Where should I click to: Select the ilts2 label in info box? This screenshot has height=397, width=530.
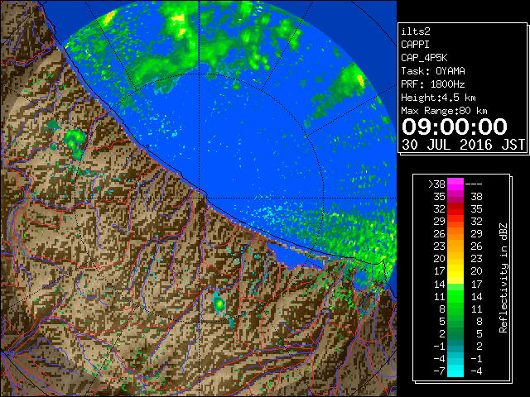point(416,31)
